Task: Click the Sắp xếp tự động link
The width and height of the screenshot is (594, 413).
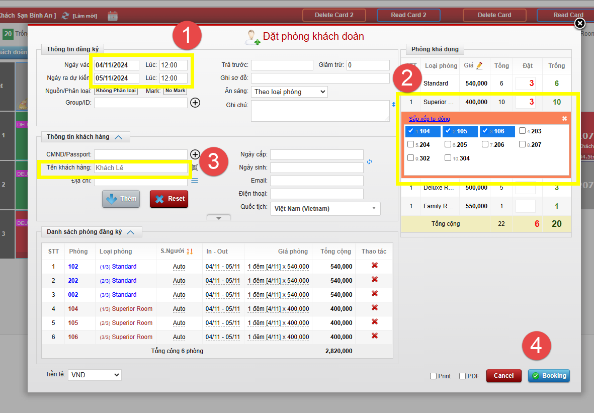Action: click(429, 119)
